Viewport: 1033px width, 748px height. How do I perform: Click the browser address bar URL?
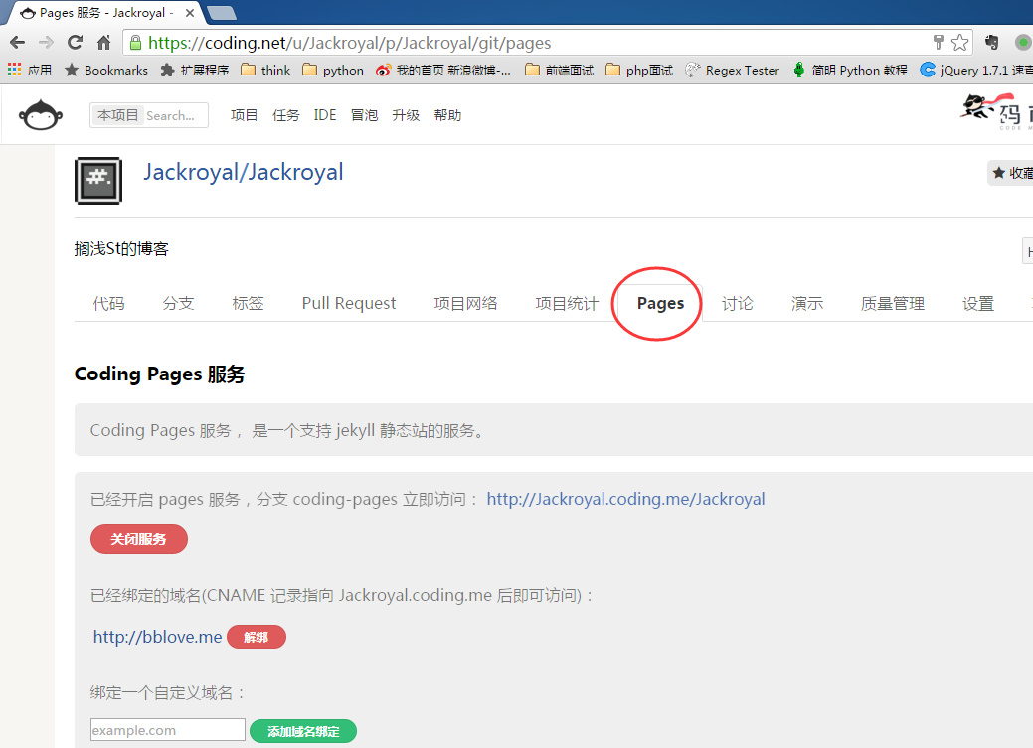tap(349, 43)
